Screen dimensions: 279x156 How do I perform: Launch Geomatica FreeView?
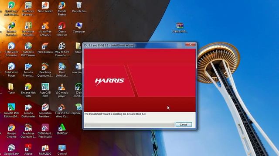coord(45,110)
